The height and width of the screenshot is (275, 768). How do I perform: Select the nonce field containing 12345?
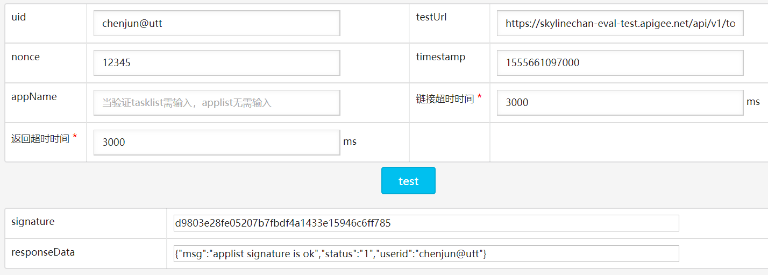[216, 63]
